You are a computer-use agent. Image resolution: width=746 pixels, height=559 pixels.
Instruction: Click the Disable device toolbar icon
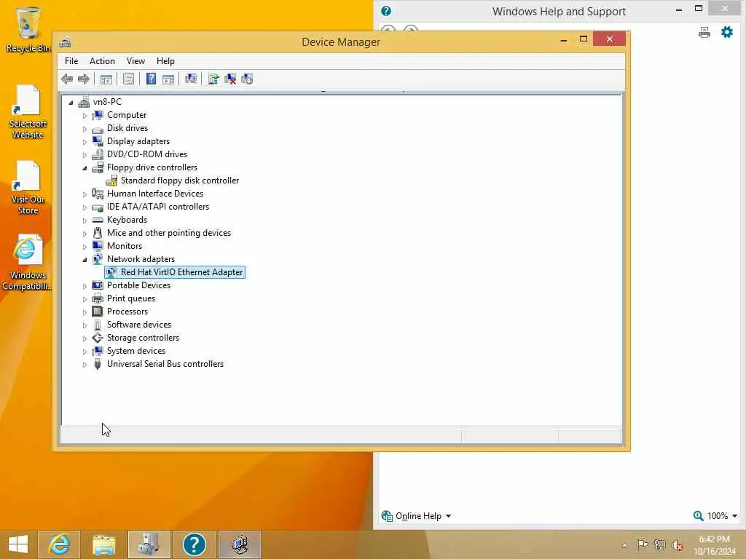(247, 79)
